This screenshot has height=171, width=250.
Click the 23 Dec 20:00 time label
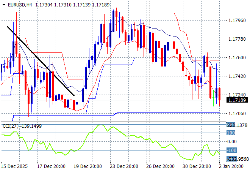(124, 166)
